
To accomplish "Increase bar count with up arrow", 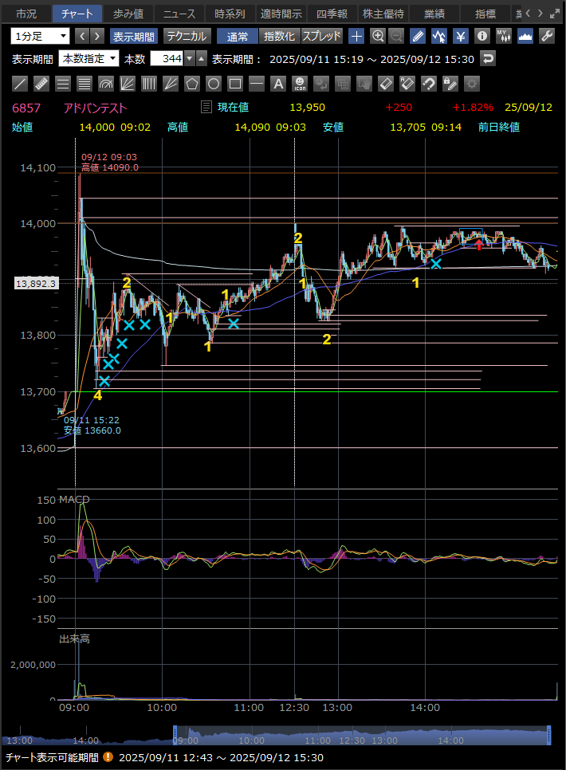I will click(202, 59).
